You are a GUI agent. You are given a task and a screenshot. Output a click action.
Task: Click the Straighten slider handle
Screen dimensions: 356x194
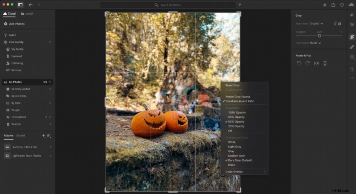[x=319, y=36]
